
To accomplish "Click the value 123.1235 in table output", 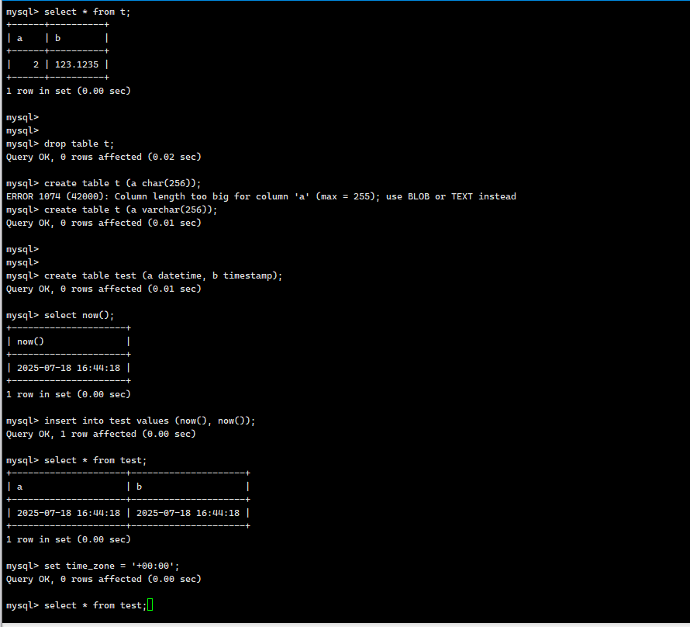I will tap(77, 64).
